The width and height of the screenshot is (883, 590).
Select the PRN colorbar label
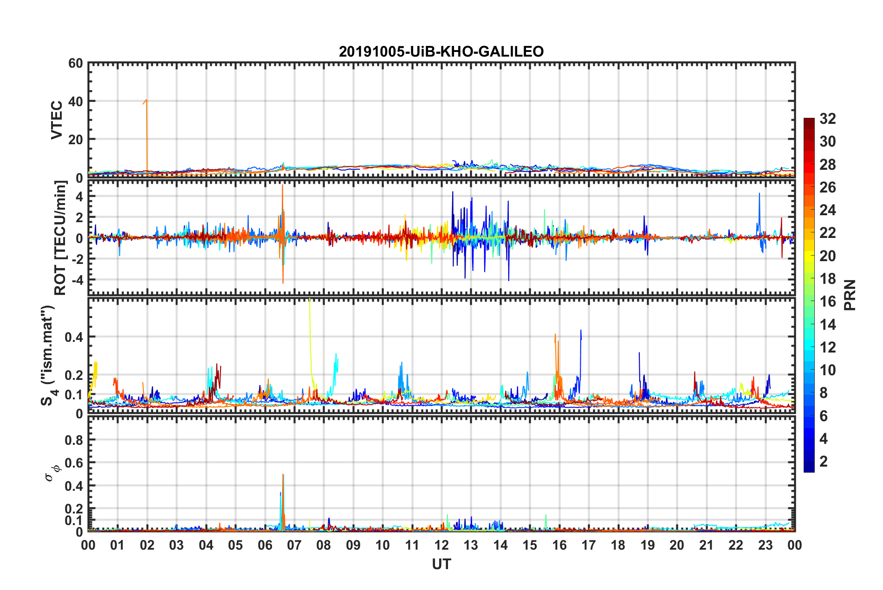pyautogui.click(x=850, y=295)
